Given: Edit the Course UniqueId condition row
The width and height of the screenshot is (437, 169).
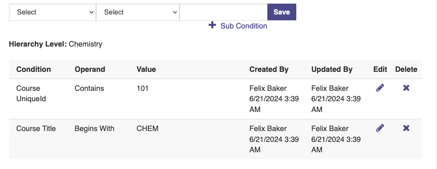Looking at the screenshot, I should pos(380,88).
